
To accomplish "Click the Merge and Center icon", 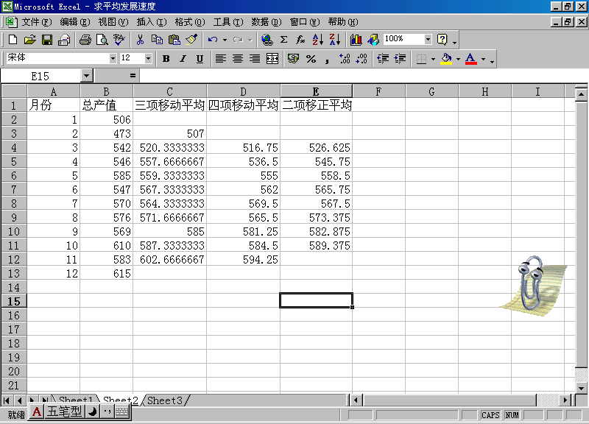I will [272, 59].
